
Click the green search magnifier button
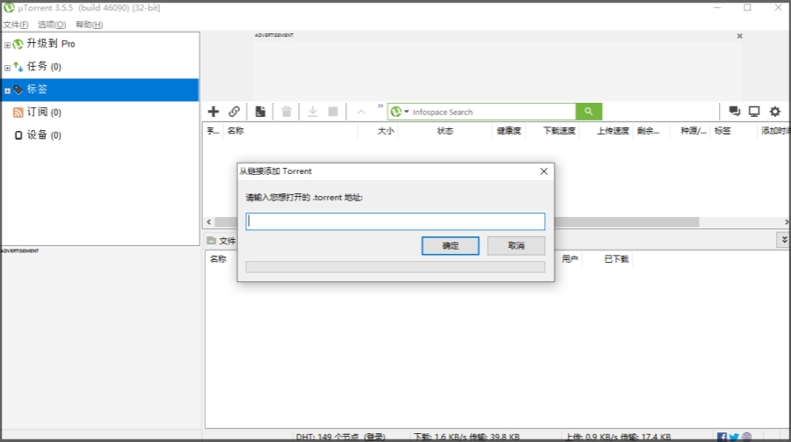[x=589, y=112]
